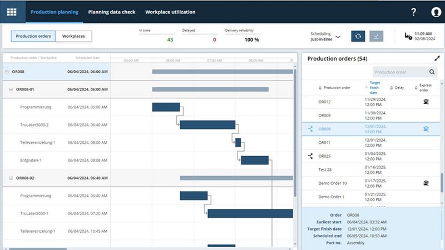
Task: Click the express order icon for OR012
Action: [x=426, y=102]
